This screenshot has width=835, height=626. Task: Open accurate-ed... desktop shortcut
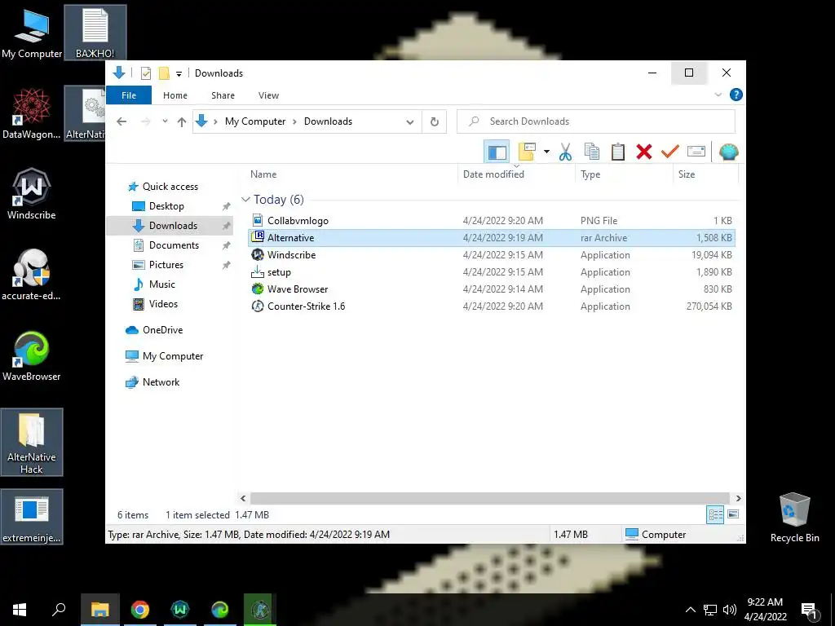click(x=32, y=276)
